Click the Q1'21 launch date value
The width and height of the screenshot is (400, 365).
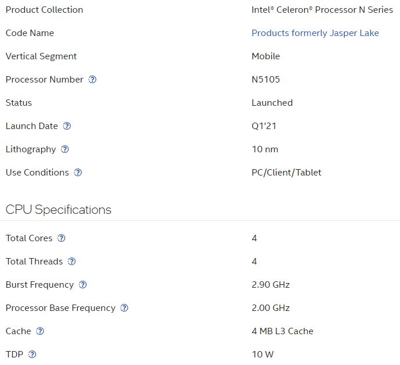(264, 126)
